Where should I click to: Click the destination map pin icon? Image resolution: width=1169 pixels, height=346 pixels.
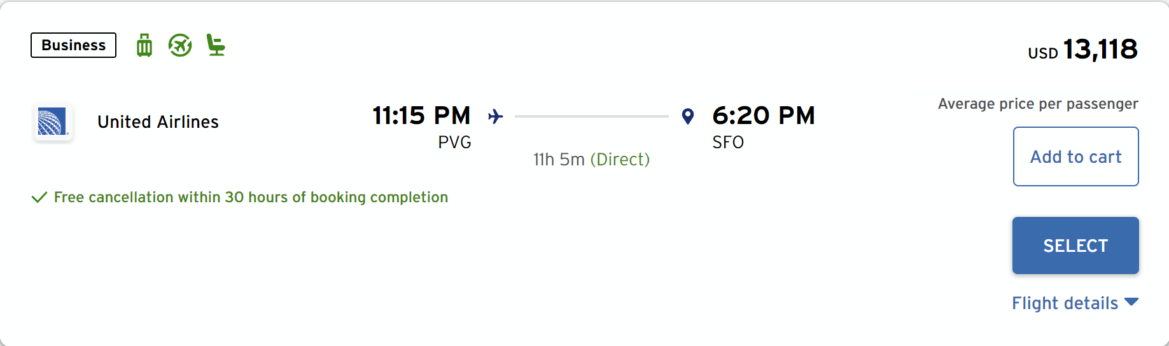687,116
